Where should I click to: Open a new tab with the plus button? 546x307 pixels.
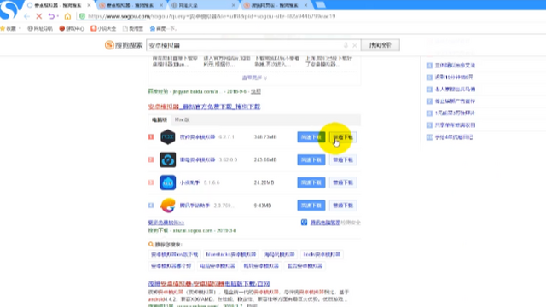321,5
